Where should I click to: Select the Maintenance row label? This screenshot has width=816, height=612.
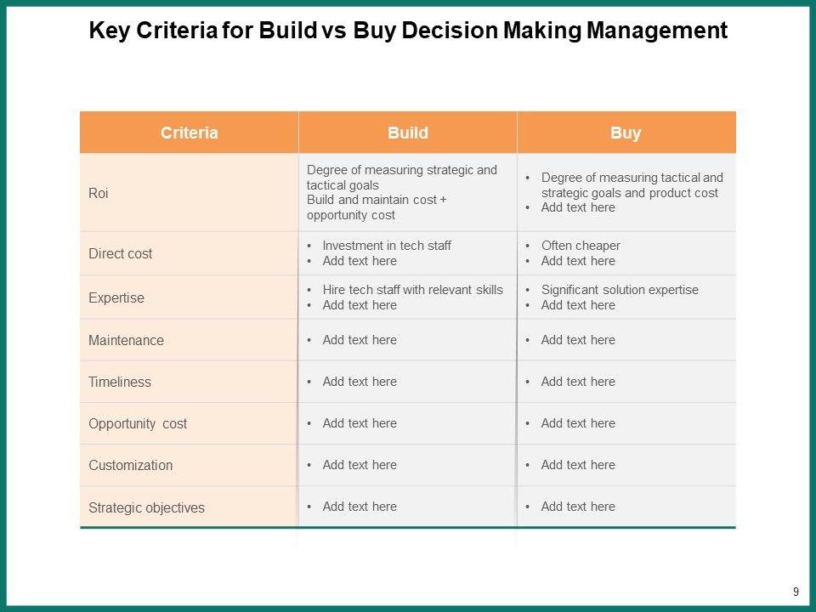[126, 340]
